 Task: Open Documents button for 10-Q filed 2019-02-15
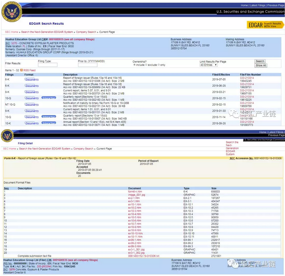pyautogui.click(x=31, y=98)
